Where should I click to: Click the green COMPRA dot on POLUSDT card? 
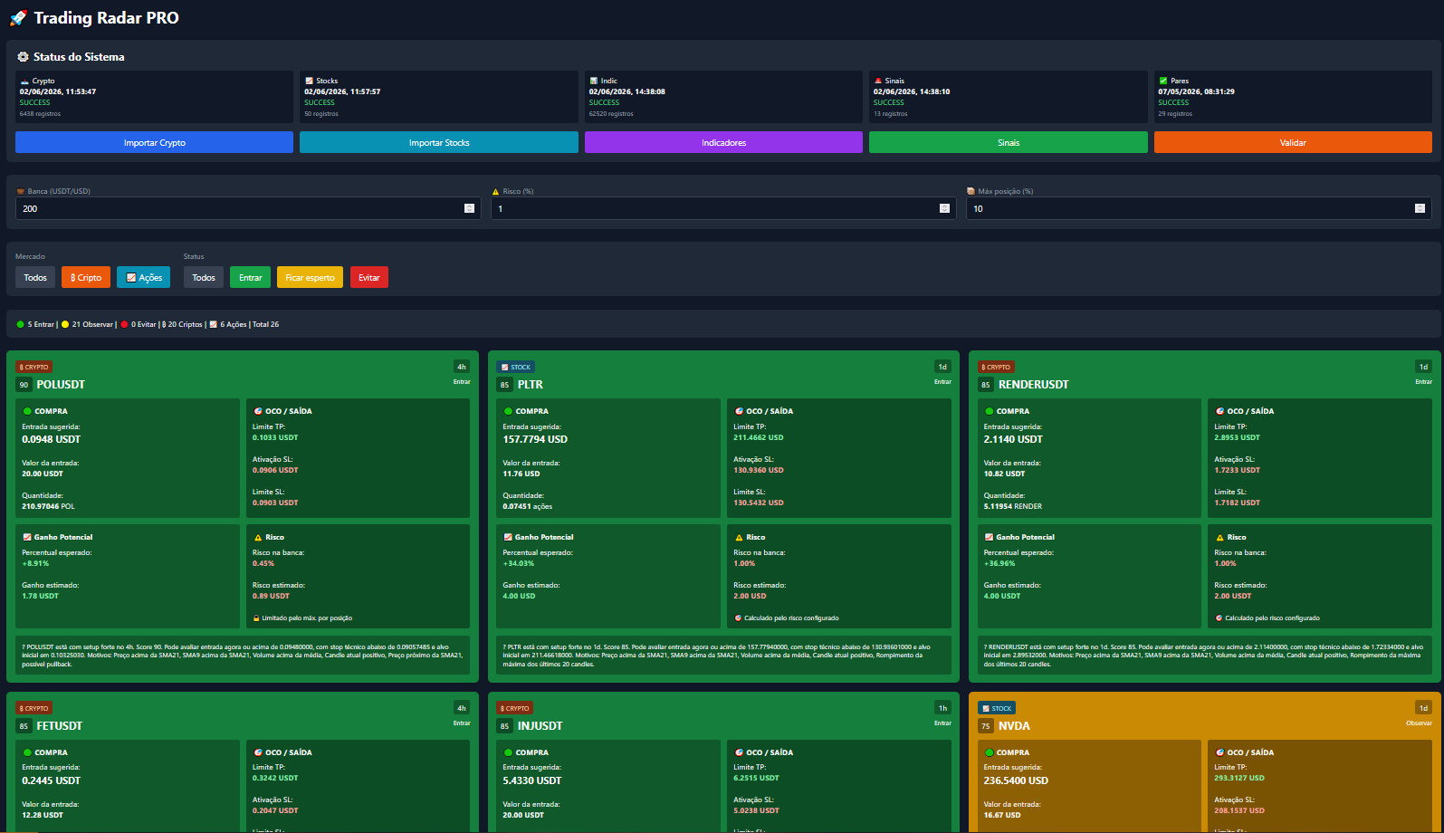27,411
